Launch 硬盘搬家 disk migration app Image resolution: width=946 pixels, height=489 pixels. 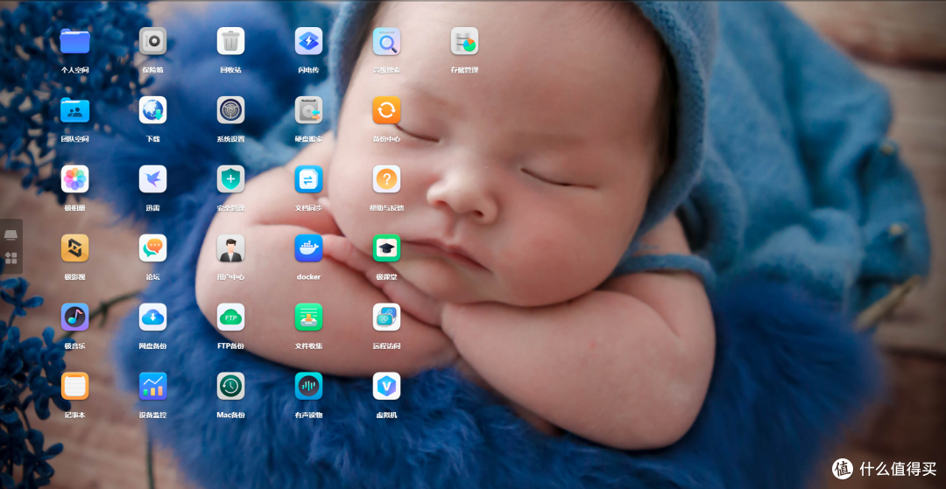coord(308,110)
